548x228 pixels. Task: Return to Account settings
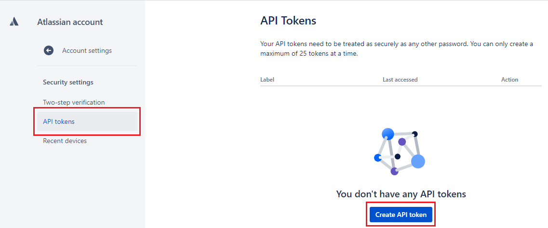coord(87,50)
